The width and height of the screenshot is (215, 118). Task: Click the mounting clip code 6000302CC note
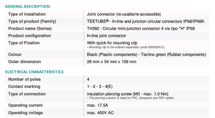[126, 47]
